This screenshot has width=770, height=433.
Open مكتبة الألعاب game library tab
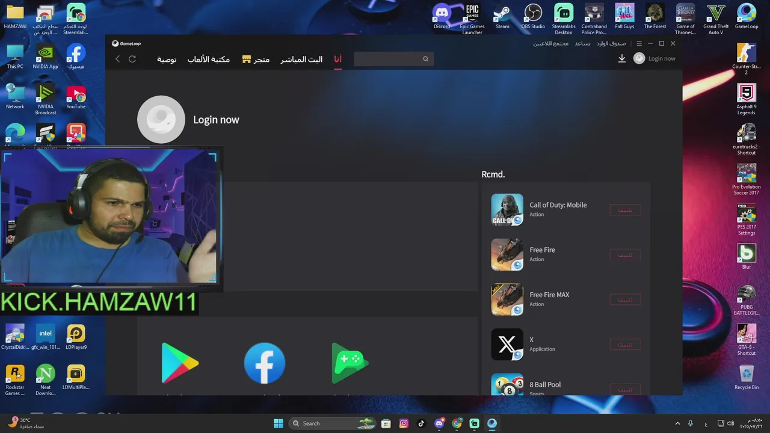pos(208,59)
